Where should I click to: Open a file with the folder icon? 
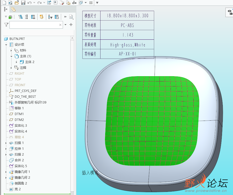(17, 3)
